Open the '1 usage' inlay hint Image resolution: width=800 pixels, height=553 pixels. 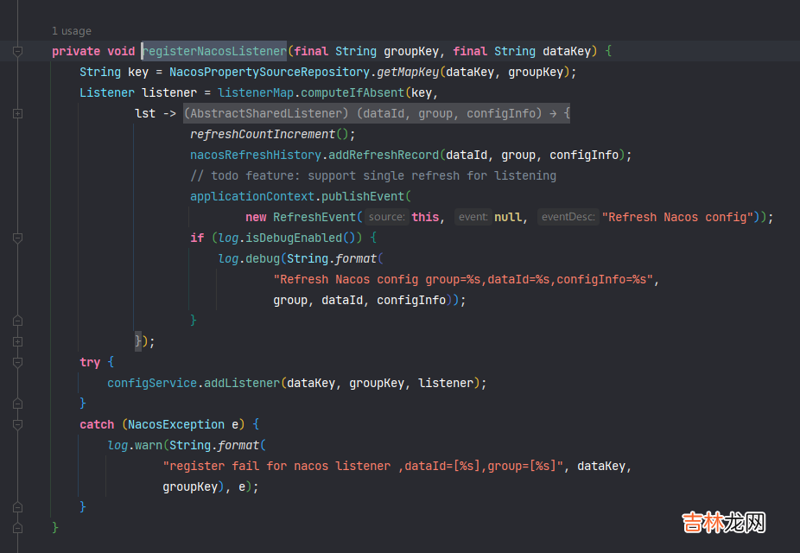(x=71, y=31)
